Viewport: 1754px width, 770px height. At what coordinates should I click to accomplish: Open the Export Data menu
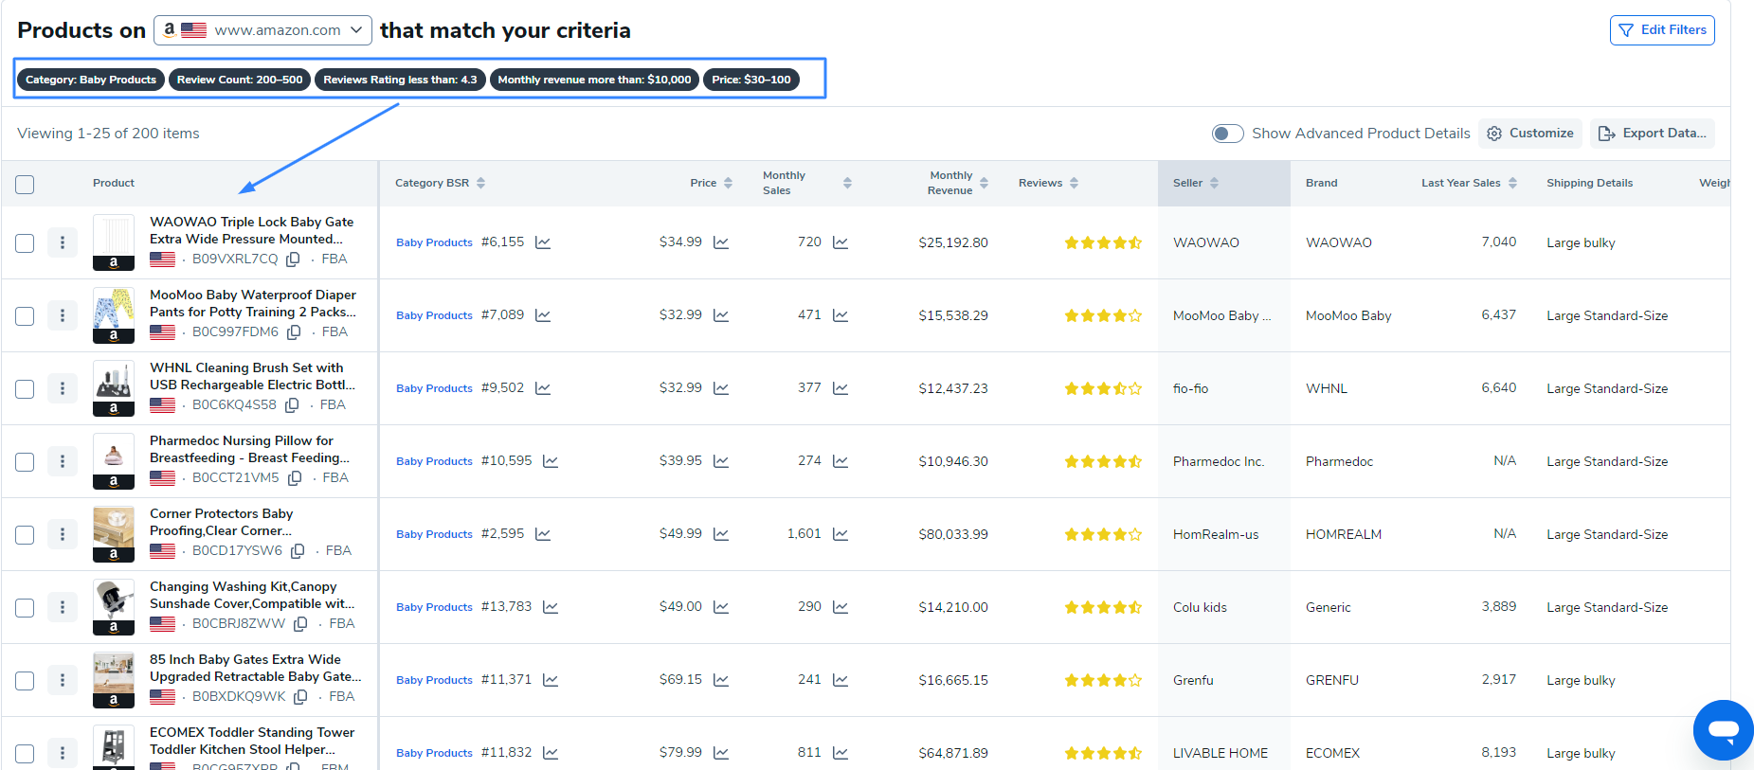1653,134
